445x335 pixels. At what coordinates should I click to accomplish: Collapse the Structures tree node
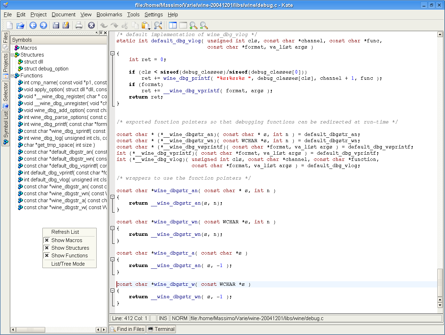coord(11,54)
